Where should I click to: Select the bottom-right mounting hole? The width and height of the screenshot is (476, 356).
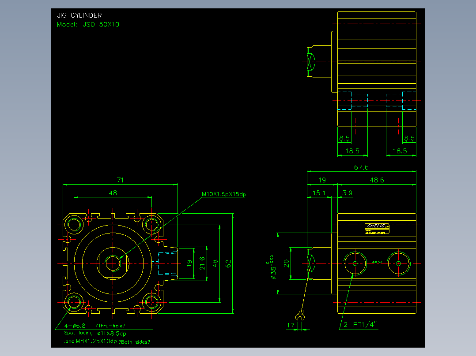pyautogui.click(x=151, y=302)
